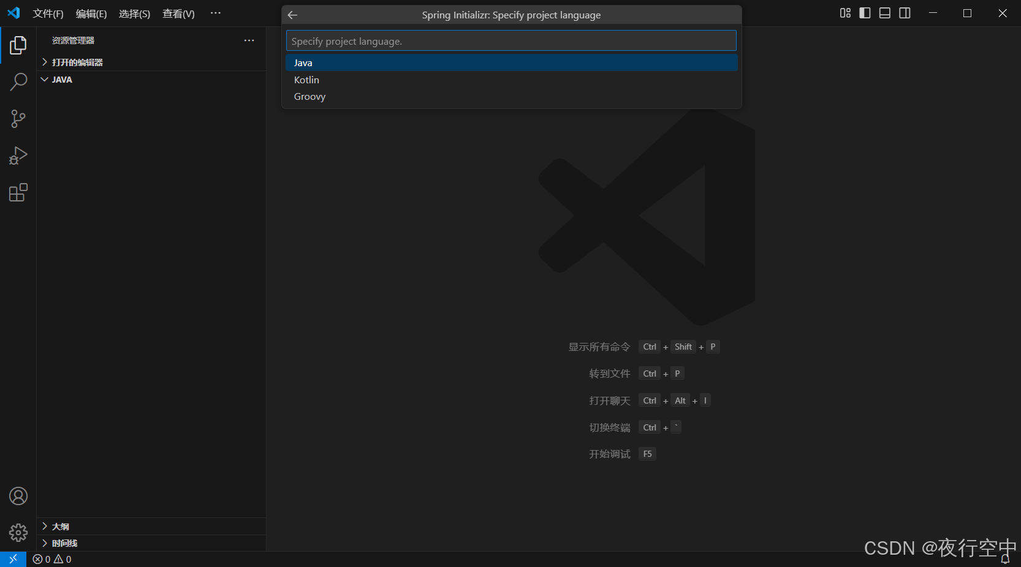
Task: Select Groovy as project language
Action: click(511, 97)
